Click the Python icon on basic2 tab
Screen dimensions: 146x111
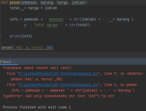(x=1, y=62)
